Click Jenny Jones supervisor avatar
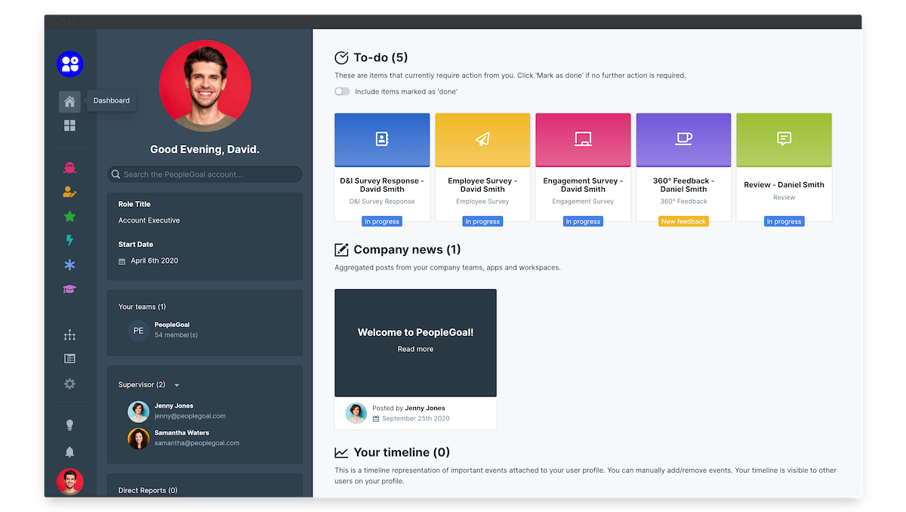 (x=138, y=412)
